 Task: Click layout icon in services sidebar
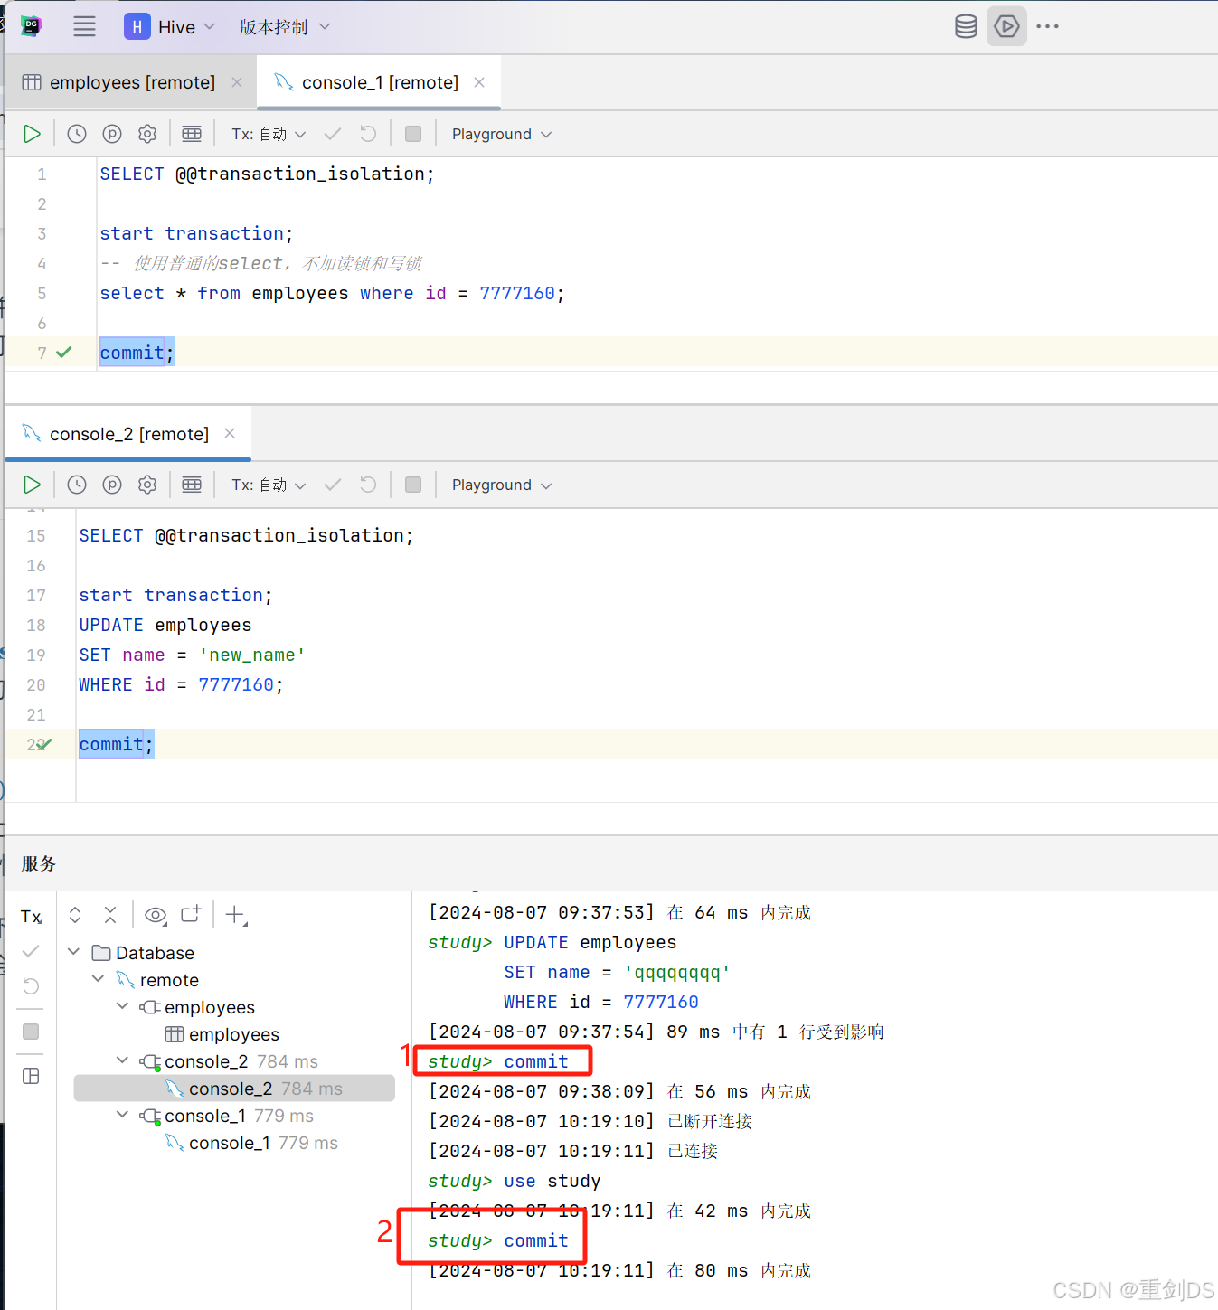pyautogui.click(x=31, y=1076)
